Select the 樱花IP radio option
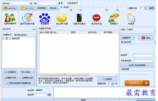Screen dimensions: 158x101 [117, 7]
